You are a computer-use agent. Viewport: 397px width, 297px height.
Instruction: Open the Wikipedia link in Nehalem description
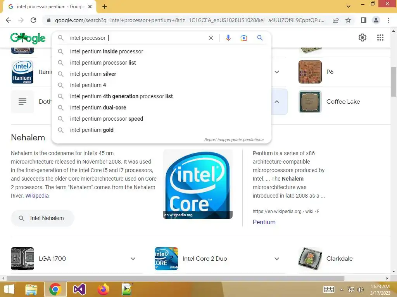pyautogui.click(x=37, y=196)
